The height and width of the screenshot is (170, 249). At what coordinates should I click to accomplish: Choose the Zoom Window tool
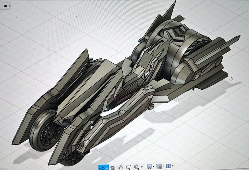(x=137, y=167)
